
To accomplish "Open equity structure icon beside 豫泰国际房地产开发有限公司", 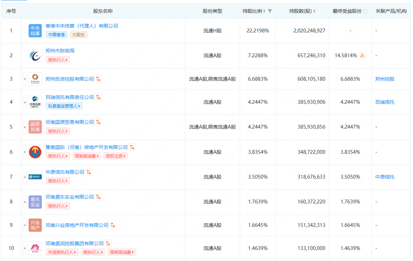I will pyautogui.click(x=132, y=147).
